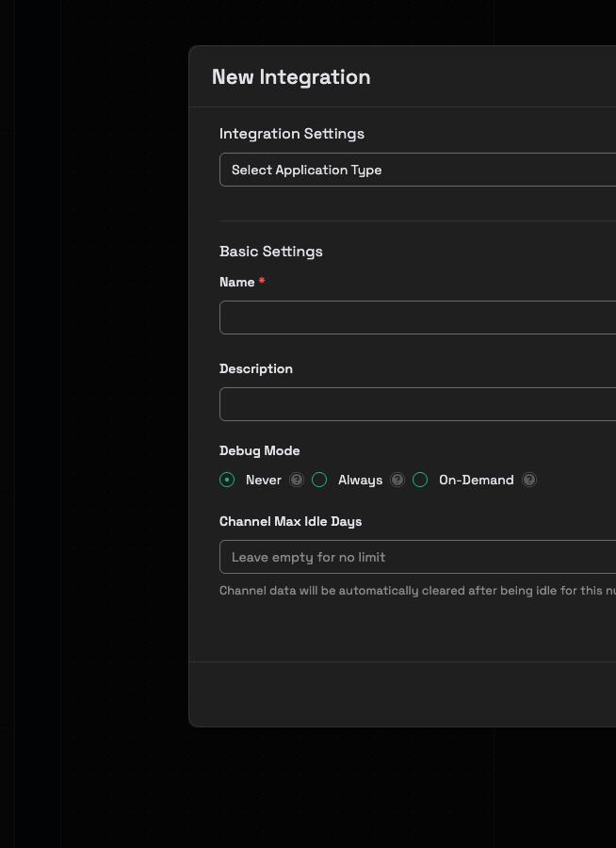Click the Channel Max Idle Days label
Screen dimensions: 616x848
point(290,521)
